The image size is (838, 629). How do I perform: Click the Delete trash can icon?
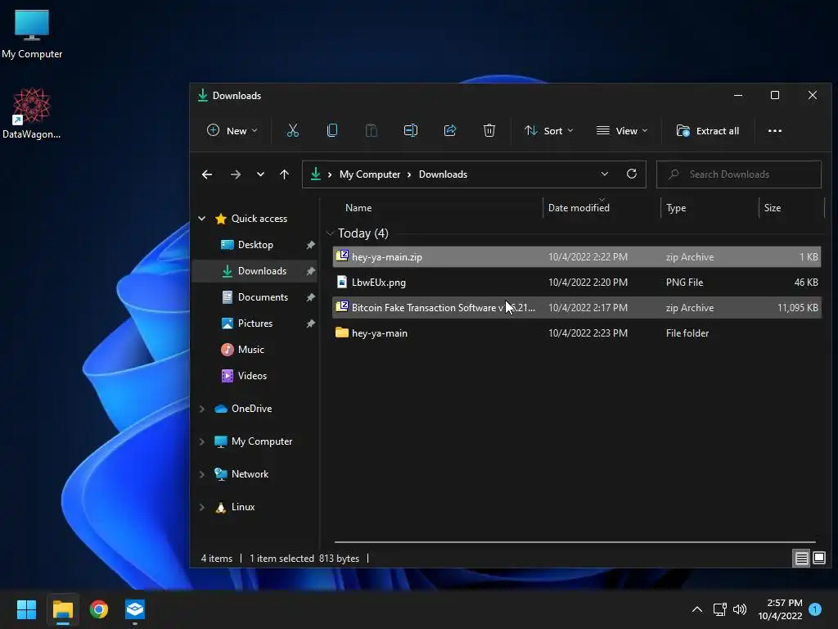tap(489, 130)
